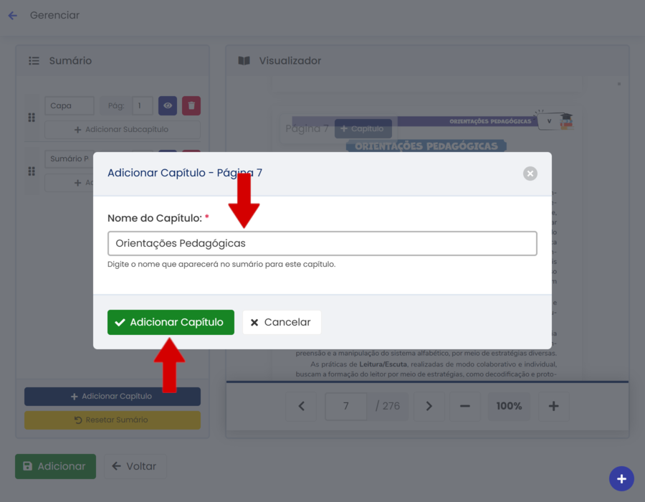Zoom in with the plus button
Viewport: 645px width, 502px height.
(553, 406)
